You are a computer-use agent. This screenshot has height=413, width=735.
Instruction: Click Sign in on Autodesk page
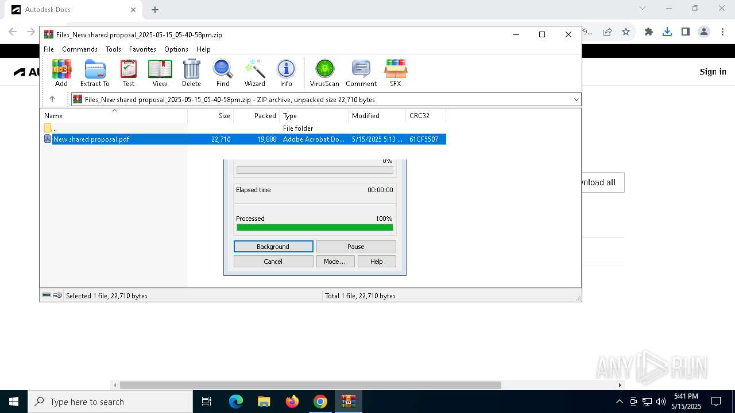pyautogui.click(x=713, y=72)
